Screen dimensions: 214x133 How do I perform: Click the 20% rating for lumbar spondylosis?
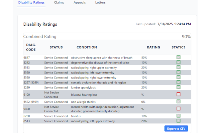144,88
